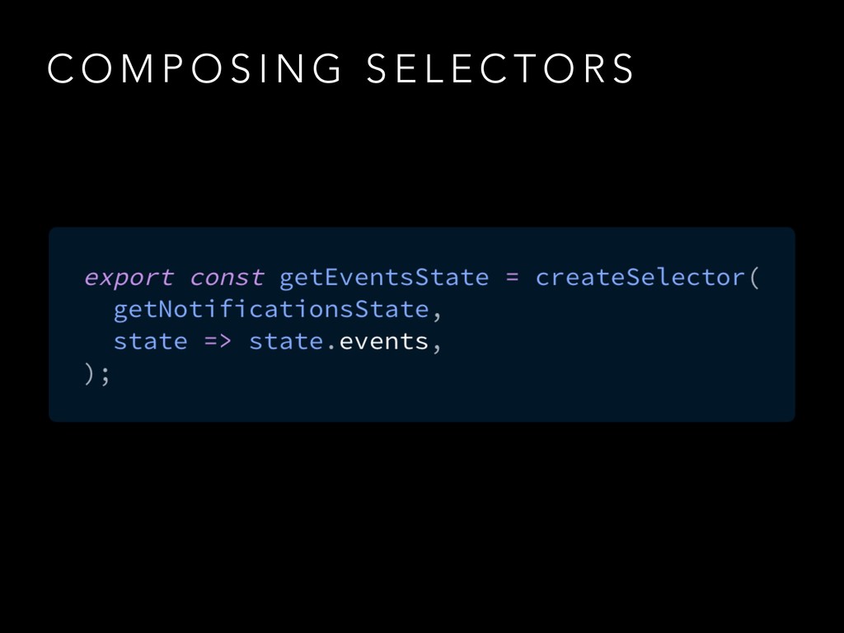Viewport: 844px width, 633px height.
Task: Select the getEventsState identifier
Action: (384, 278)
